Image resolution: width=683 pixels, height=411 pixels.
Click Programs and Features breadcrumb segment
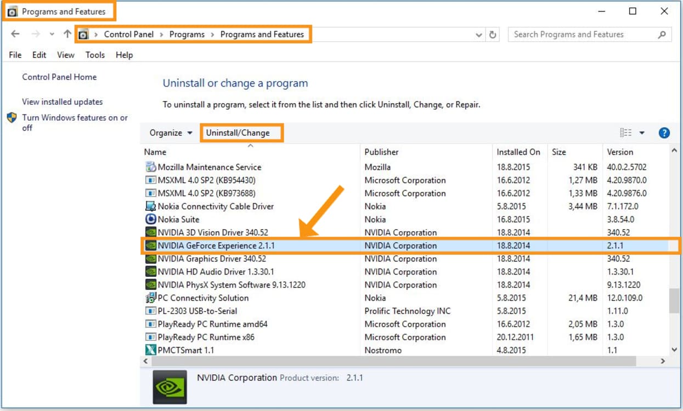[x=262, y=34]
